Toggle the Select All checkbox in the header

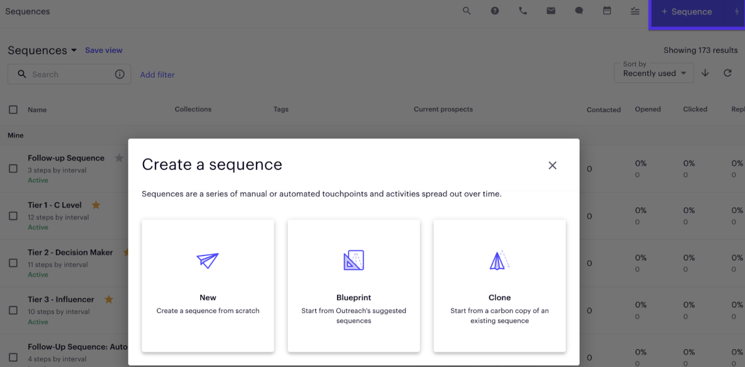(x=13, y=110)
